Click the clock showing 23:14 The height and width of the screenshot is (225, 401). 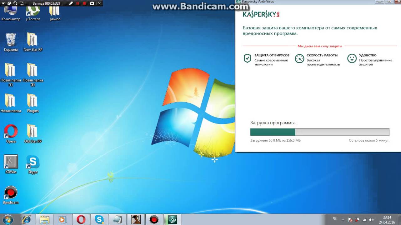387,219
